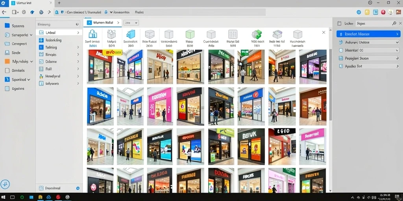The image size is (403, 201).
Task: Click the green puzzle-piece icon in the ribbon
Action: click(257, 34)
